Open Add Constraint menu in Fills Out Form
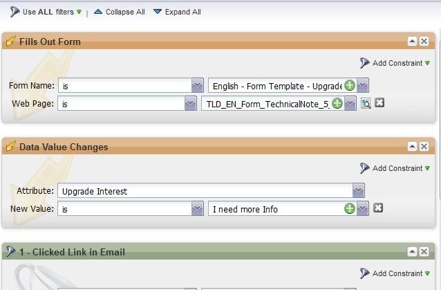Screen dimensions: 441x290 [397, 63]
